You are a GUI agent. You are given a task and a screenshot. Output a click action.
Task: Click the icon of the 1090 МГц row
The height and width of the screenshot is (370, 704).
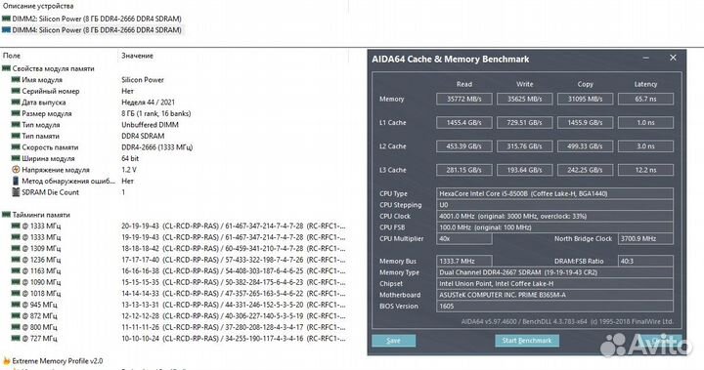16,282
